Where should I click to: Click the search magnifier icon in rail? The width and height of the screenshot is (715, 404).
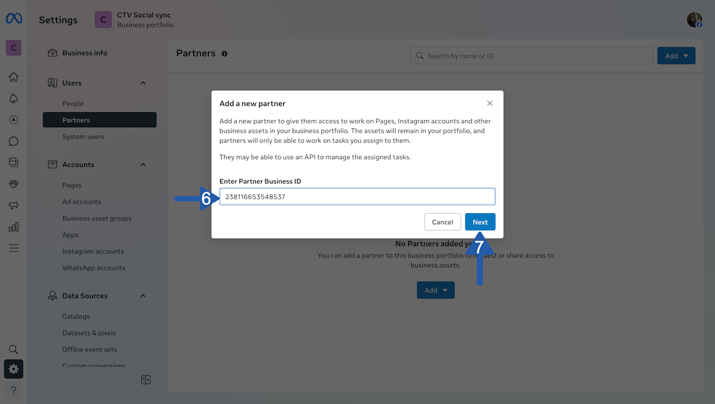click(13, 349)
